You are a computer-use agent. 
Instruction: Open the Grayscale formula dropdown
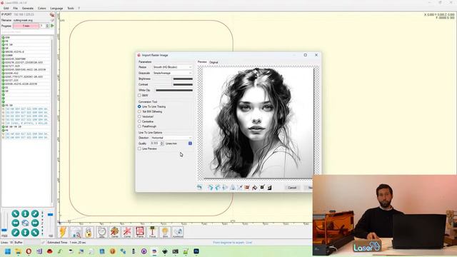172,73
